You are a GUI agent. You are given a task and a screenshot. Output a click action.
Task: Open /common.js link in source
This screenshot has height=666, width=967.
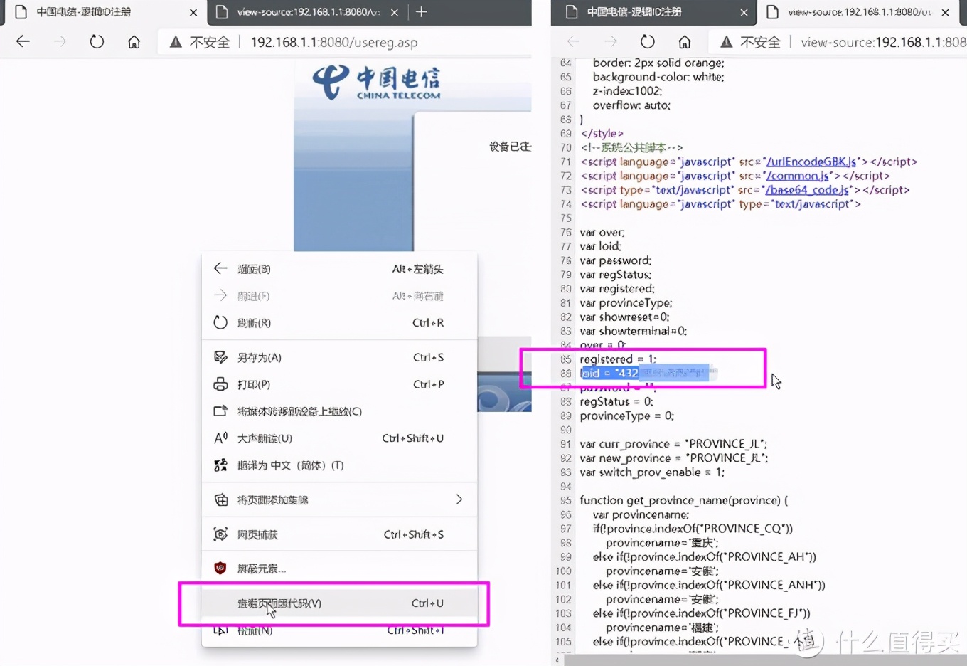coord(797,176)
